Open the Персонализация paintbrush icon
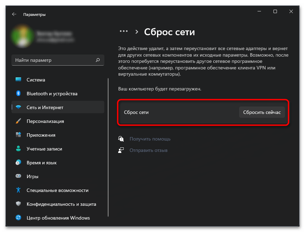305x232 pixels. coord(18,121)
